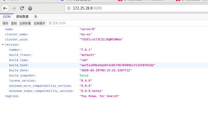Click the build hash value starting aa751e09
This screenshot has height=122, width=208.
coord(117,65)
